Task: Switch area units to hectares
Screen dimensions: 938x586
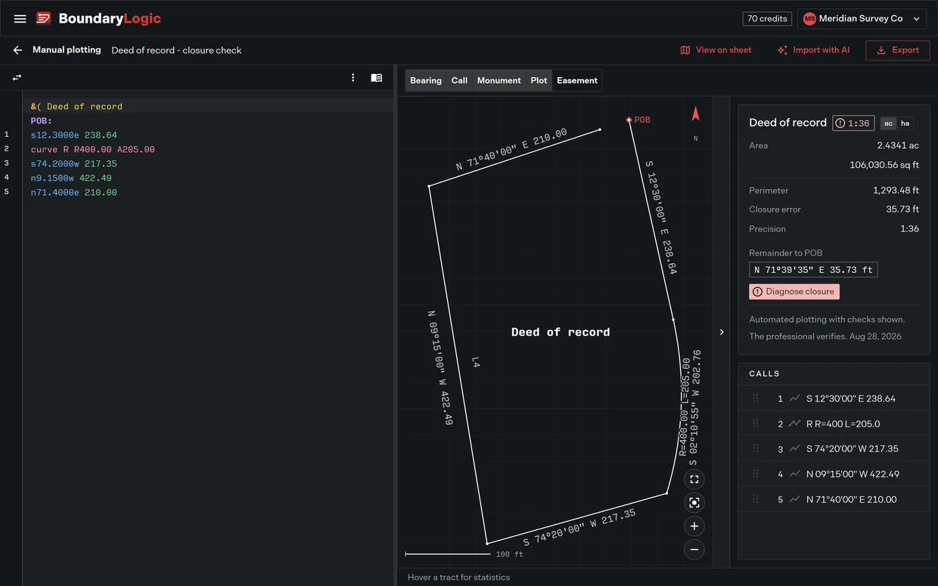Action: (905, 123)
